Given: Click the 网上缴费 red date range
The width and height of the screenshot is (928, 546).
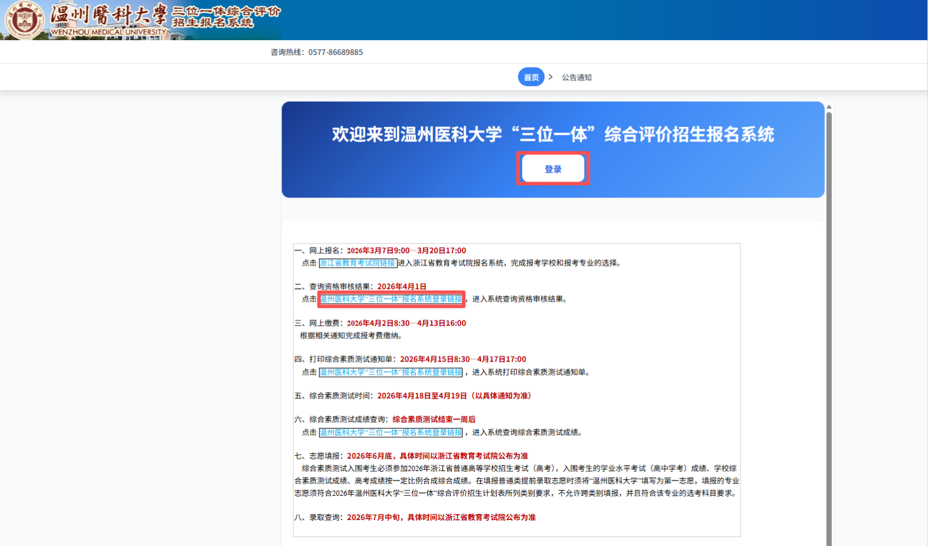Looking at the screenshot, I should pyautogui.click(x=406, y=323).
